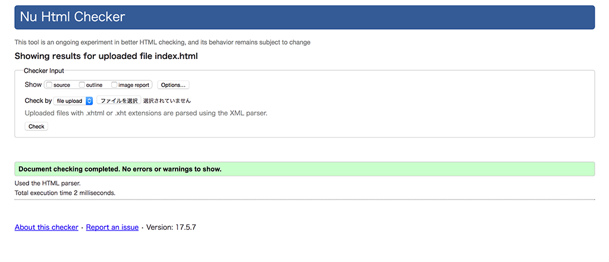Click the Nu Html Checker header title
Viewport: 609px width, 262px height.
(73, 17)
